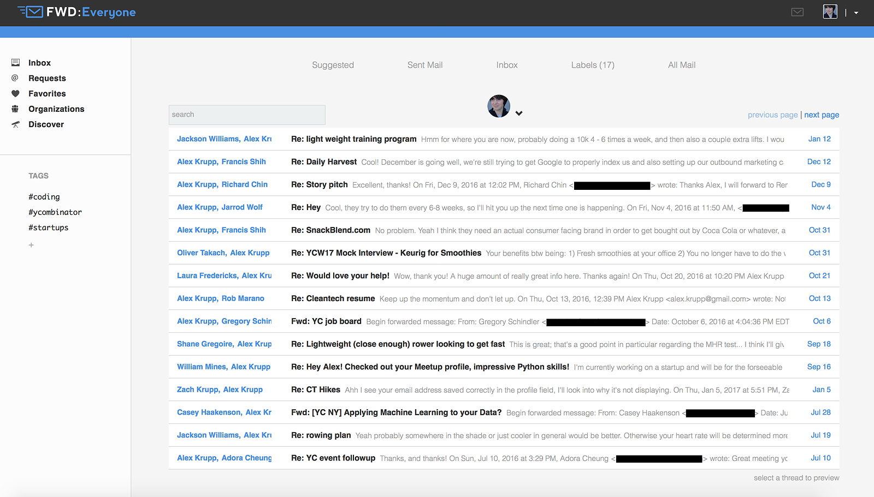Click participants 'Alex Krupp, Richard Chin'
The image size is (874, 497).
(x=222, y=184)
